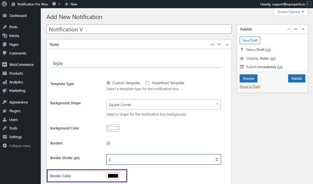Screen dimensions: 313x184
Task: Collapse the Publish box with triangle toggle
Action: 303,29
